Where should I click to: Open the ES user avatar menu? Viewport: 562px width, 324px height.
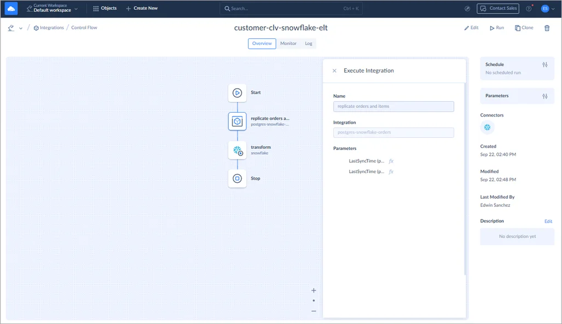coord(548,9)
